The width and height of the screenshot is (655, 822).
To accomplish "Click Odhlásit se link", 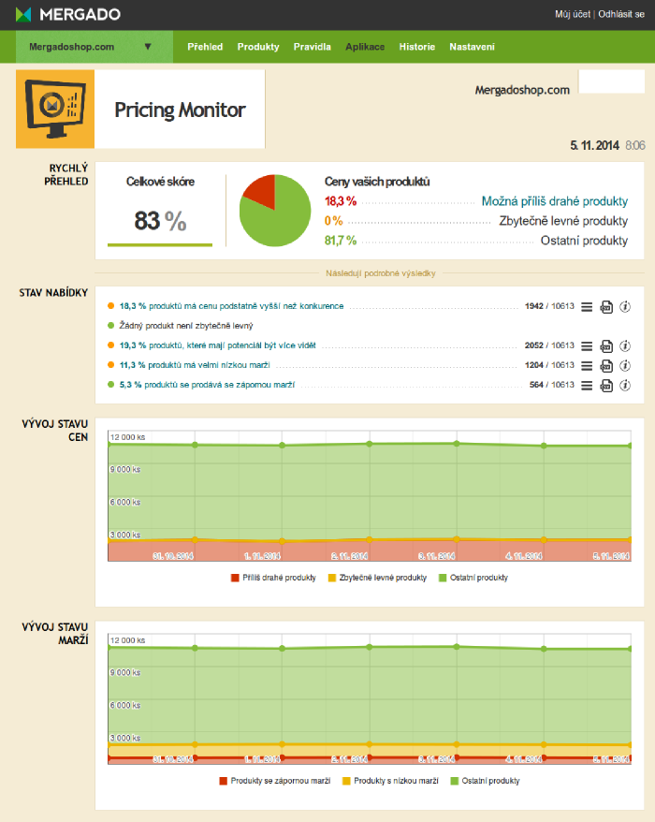I will (x=621, y=14).
